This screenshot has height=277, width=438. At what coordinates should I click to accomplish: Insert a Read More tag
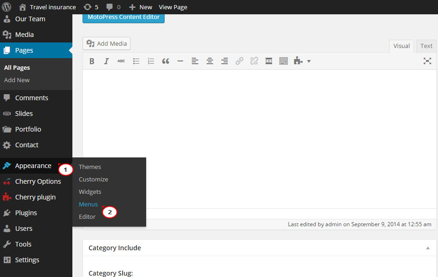pos(269,61)
